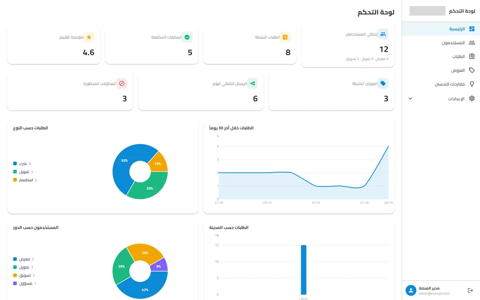Click the clipboard icon beside الطلبات in sidebar
Screen dimensions: 480x300
[472, 57]
